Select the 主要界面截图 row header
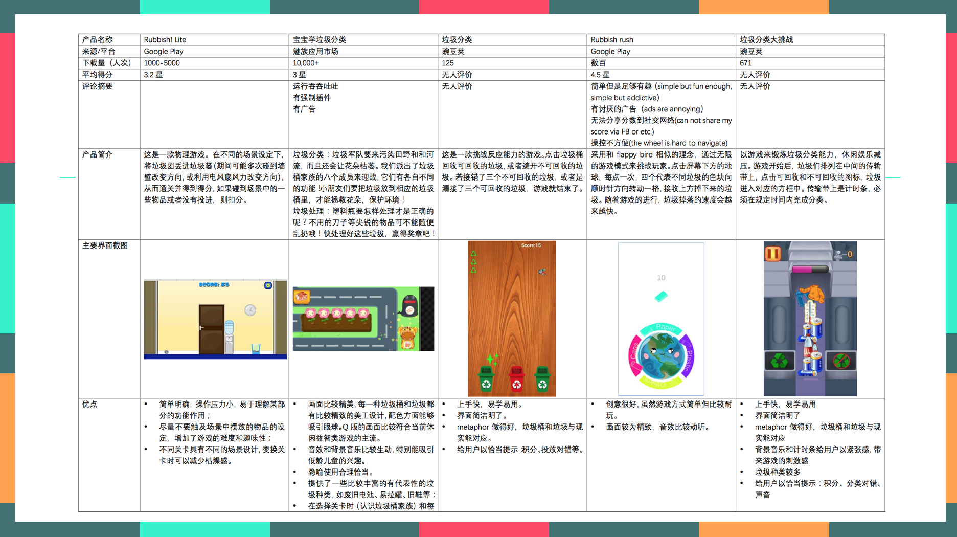 click(109, 319)
